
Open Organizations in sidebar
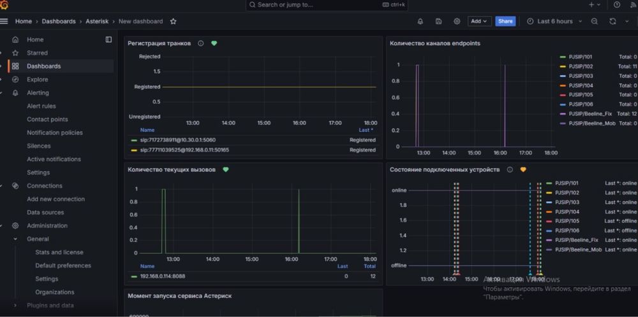(x=54, y=292)
